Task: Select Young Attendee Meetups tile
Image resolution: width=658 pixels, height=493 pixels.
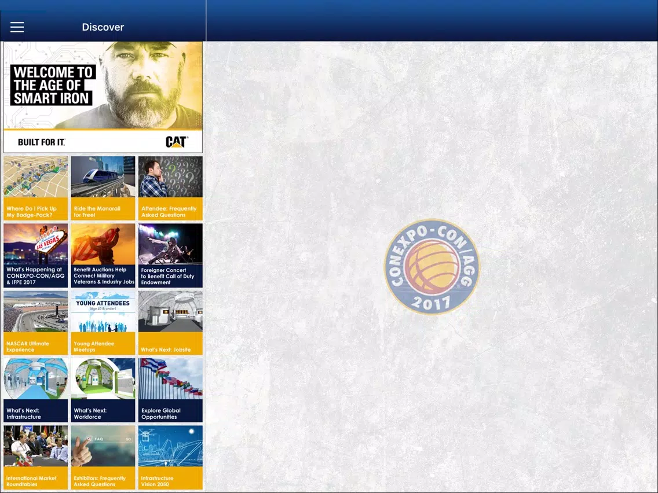Action: click(x=103, y=323)
